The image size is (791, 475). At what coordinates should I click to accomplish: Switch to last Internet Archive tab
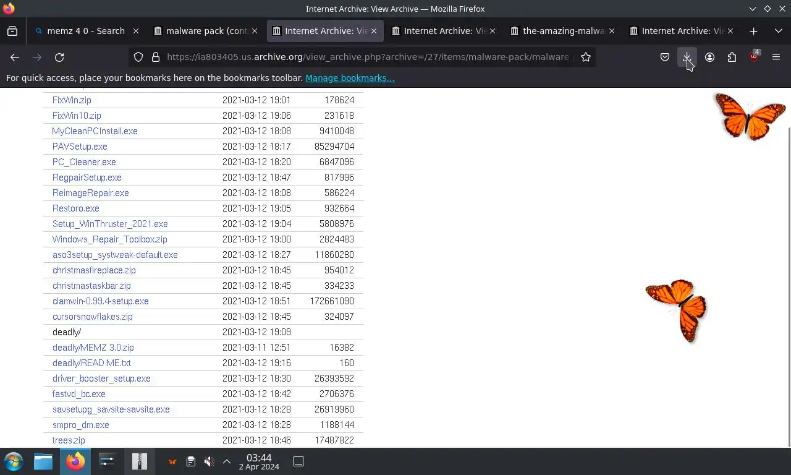(x=682, y=31)
